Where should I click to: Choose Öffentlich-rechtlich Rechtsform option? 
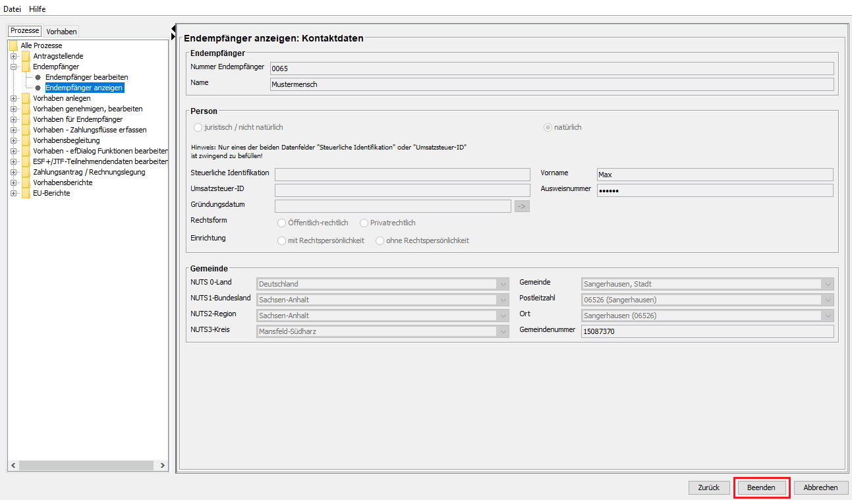[x=282, y=223]
